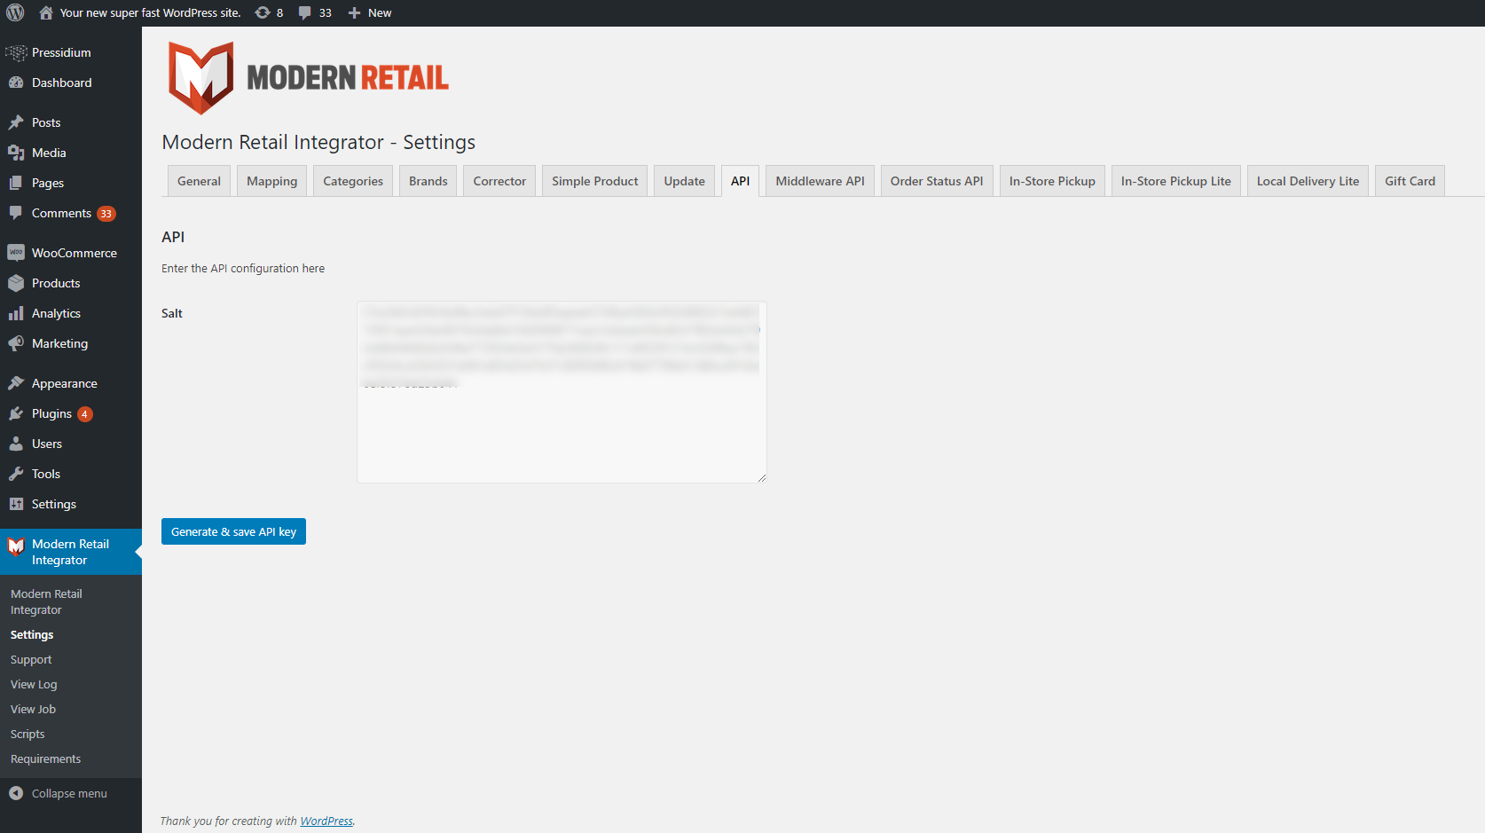Screen dimensions: 1485x833
Task: Open the site name link in admin bar
Action: point(150,12)
